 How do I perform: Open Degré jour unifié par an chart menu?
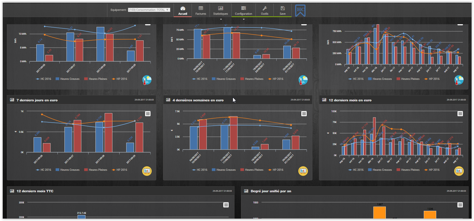(460, 205)
